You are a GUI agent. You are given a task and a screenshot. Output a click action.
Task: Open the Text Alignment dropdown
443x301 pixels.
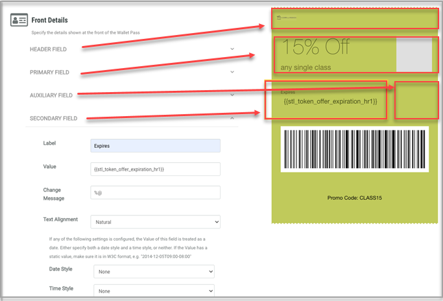[155, 222]
